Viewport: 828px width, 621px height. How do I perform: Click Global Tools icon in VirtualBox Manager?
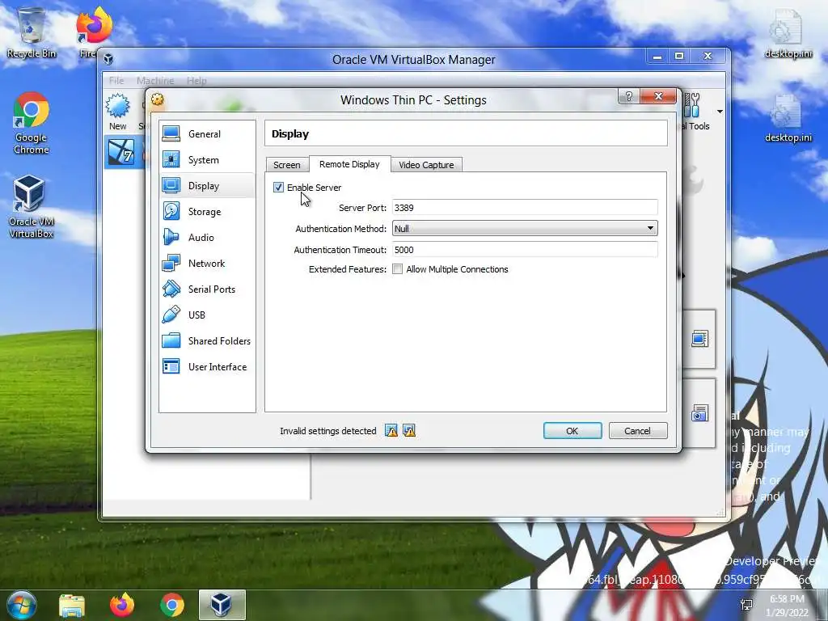[x=692, y=106]
